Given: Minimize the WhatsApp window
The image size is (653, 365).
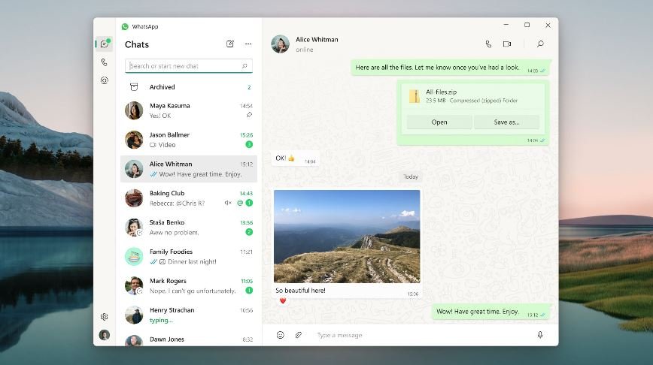Looking at the screenshot, I should click(x=506, y=25).
